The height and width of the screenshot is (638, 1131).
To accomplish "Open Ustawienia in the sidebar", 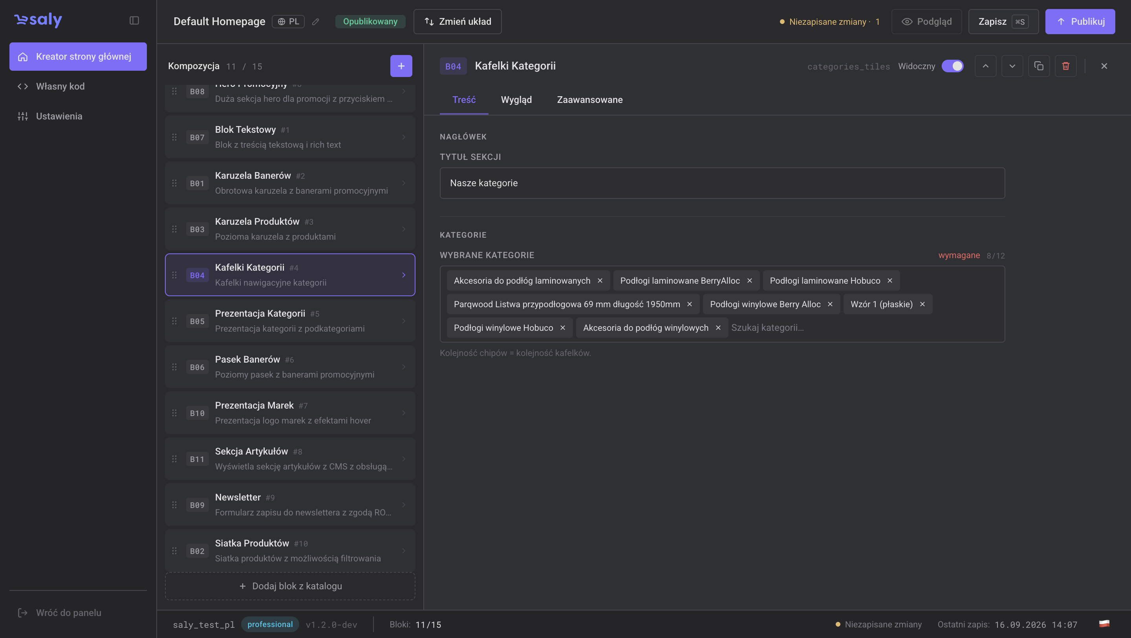I will coord(78,116).
